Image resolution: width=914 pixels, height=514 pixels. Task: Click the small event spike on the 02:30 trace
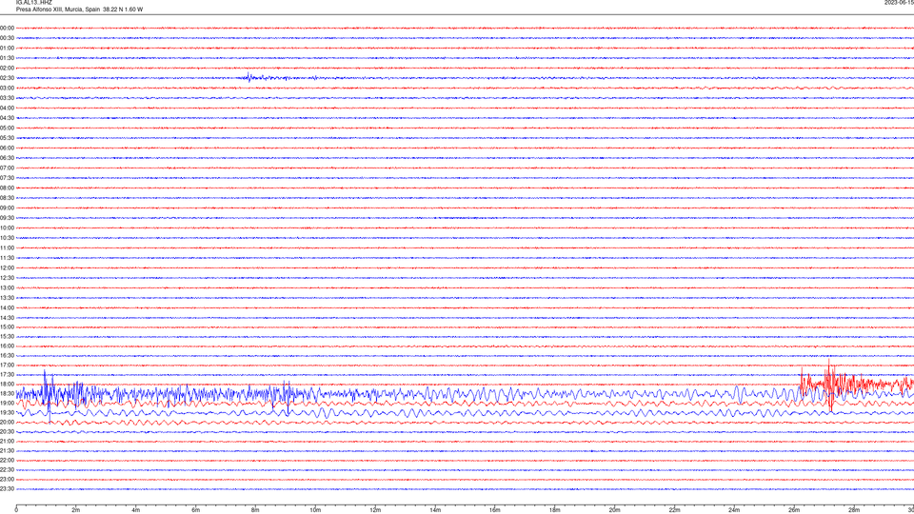coord(248,77)
